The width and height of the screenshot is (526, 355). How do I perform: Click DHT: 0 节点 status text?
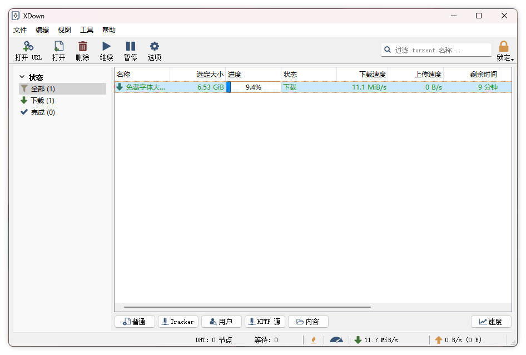[x=214, y=340]
